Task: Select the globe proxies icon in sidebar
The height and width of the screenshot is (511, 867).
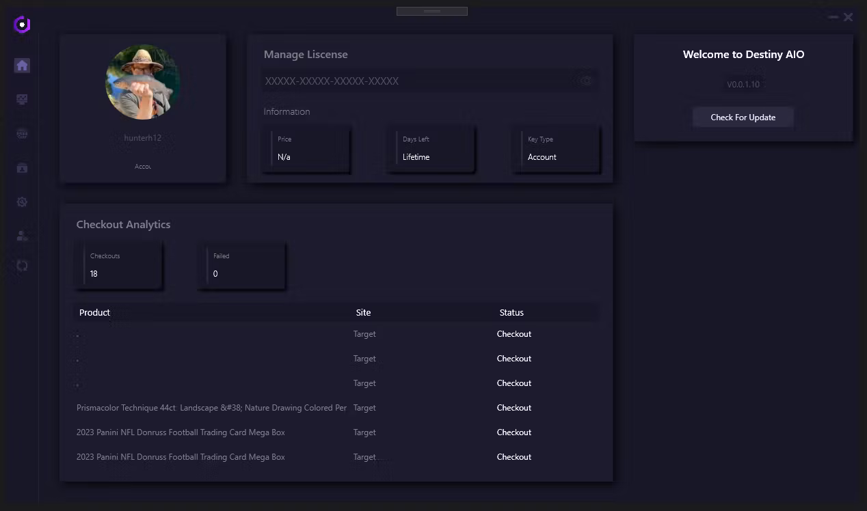Action: 22,134
